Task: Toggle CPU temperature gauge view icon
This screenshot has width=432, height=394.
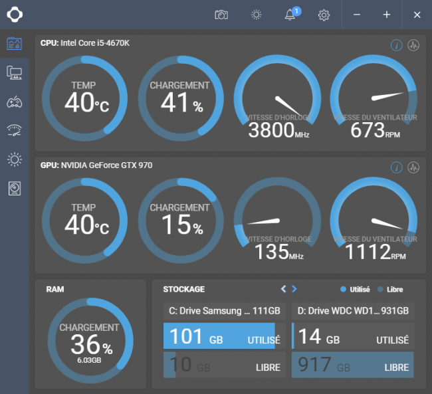Action: [397, 45]
